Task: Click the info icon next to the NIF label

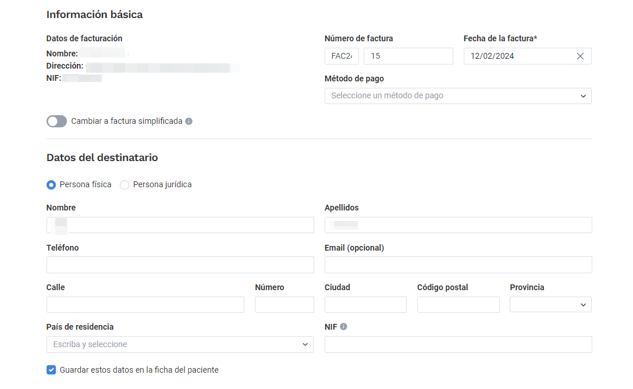Action: click(344, 326)
